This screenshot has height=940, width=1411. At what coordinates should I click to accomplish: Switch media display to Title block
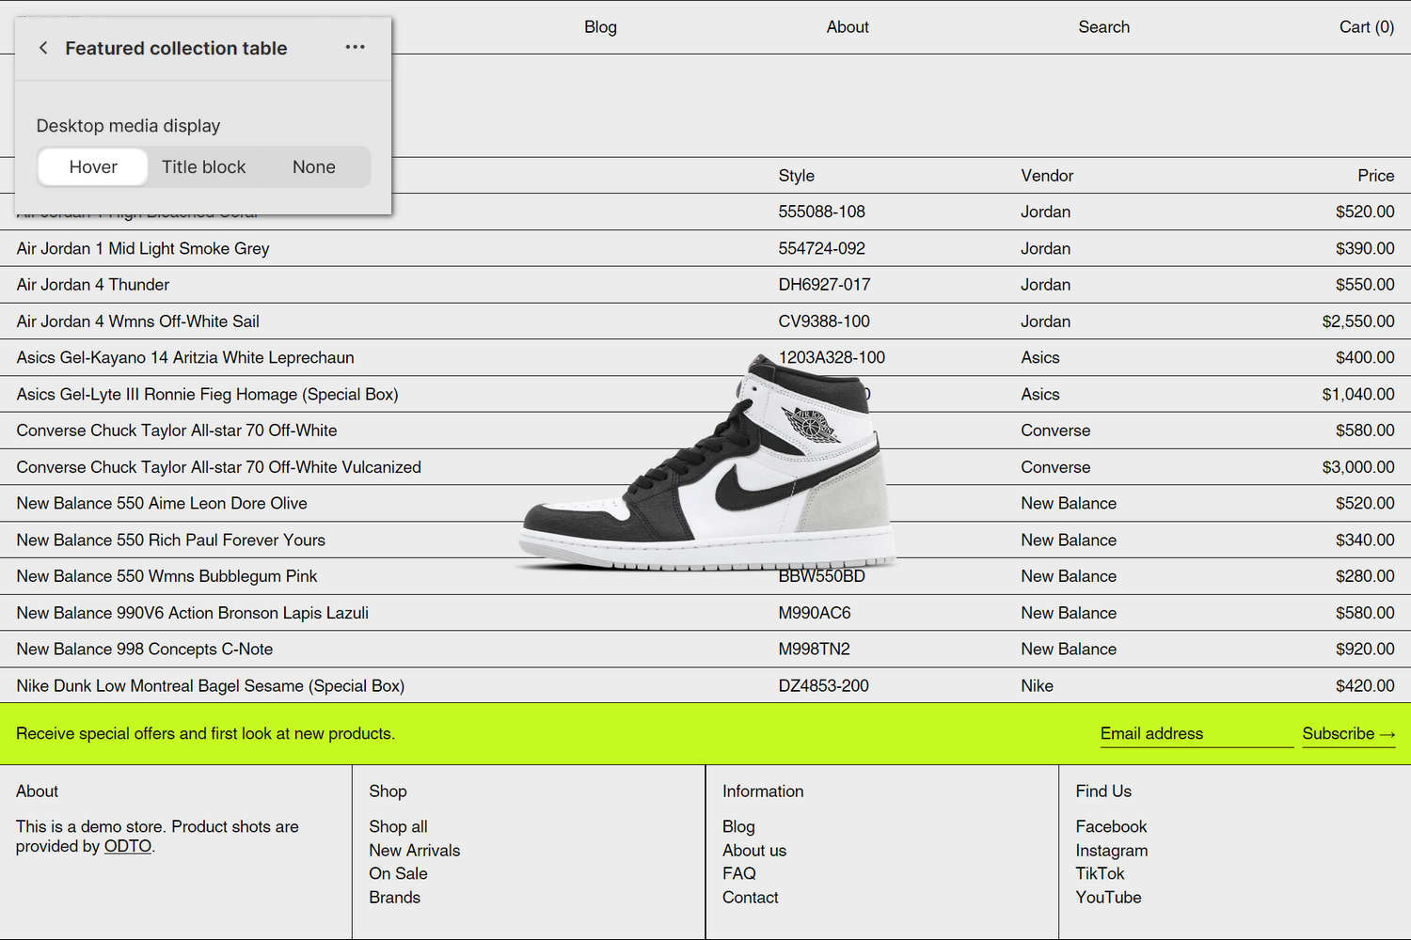(x=203, y=166)
